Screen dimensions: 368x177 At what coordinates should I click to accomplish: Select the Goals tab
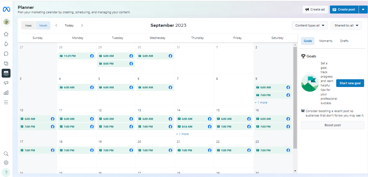pos(308,41)
